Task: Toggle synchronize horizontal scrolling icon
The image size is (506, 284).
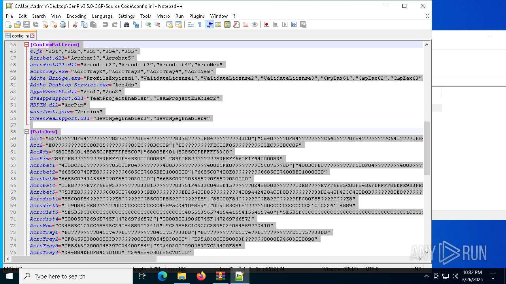Action: tap(178, 24)
